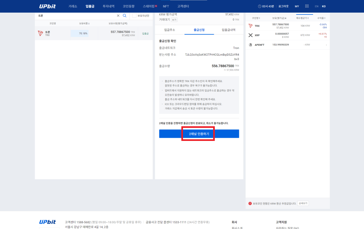Click the 로그아웃 link
This screenshot has height=229, width=364.
pos(283,6)
